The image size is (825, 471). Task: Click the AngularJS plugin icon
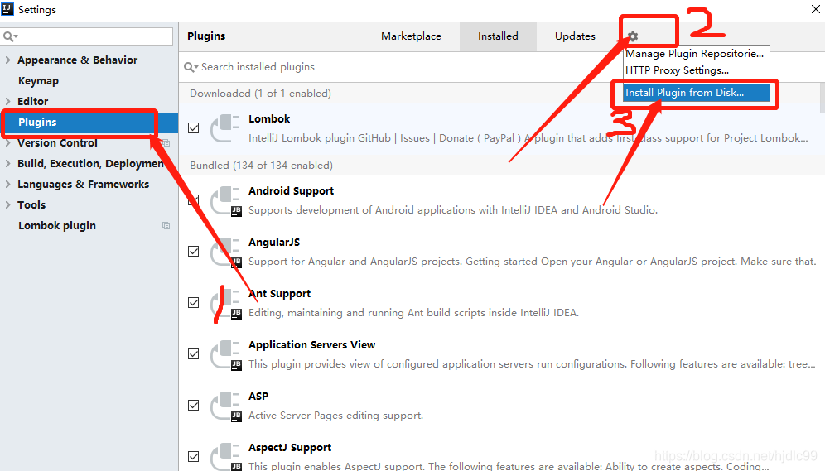226,252
